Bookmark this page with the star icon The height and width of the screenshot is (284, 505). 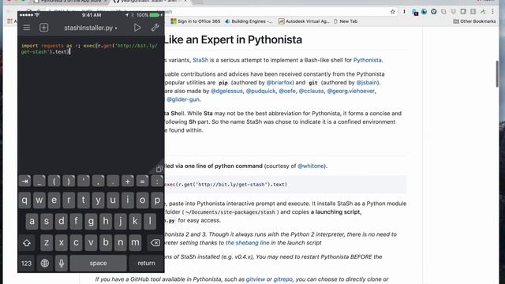393,12
